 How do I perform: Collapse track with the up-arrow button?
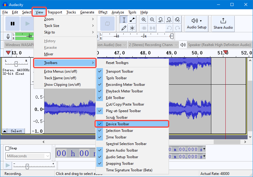pyautogui.click(x=5, y=131)
